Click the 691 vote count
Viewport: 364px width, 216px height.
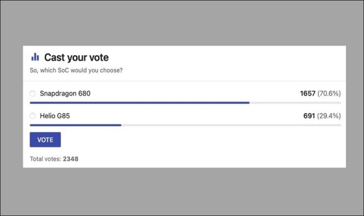309,116
